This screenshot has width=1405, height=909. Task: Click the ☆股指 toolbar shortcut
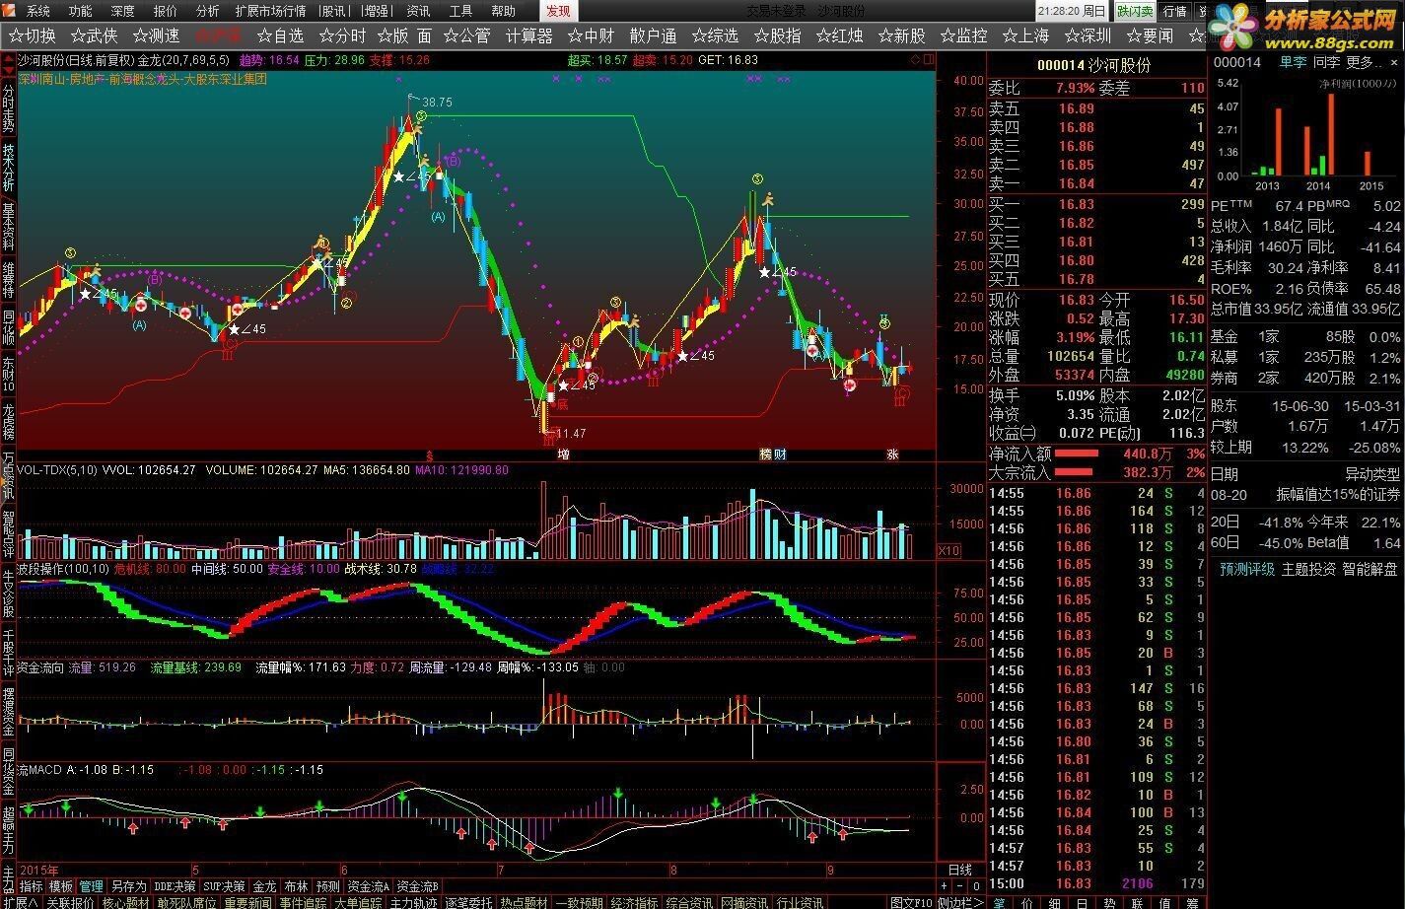[777, 35]
